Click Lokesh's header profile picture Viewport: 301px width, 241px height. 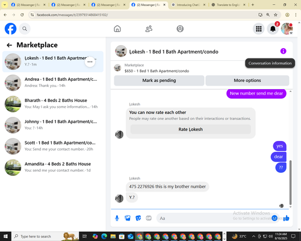tap(121, 51)
